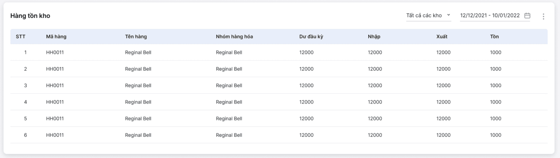Screen dimensions: 560x158
Task: Click the "Xuất" column header
Action: click(x=442, y=36)
